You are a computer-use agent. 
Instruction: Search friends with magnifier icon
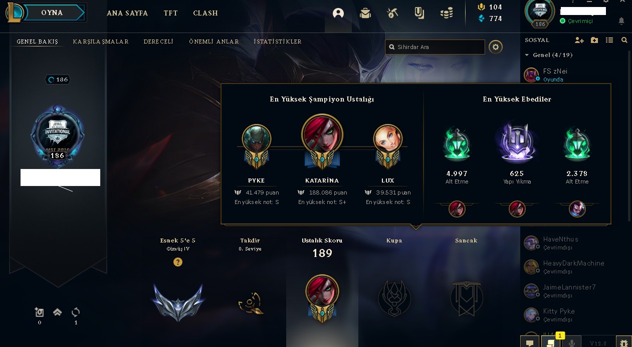[x=624, y=40]
